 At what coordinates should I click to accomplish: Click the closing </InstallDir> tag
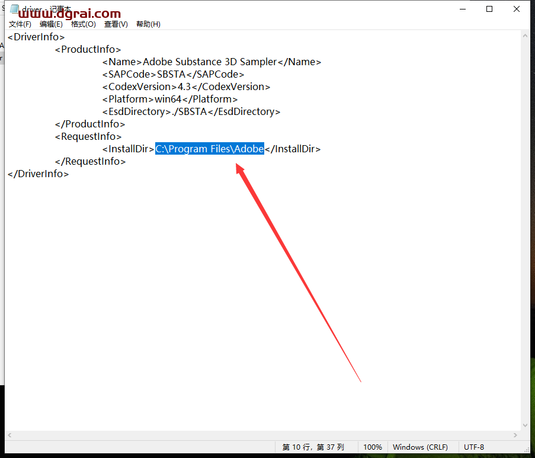(x=293, y=149)
